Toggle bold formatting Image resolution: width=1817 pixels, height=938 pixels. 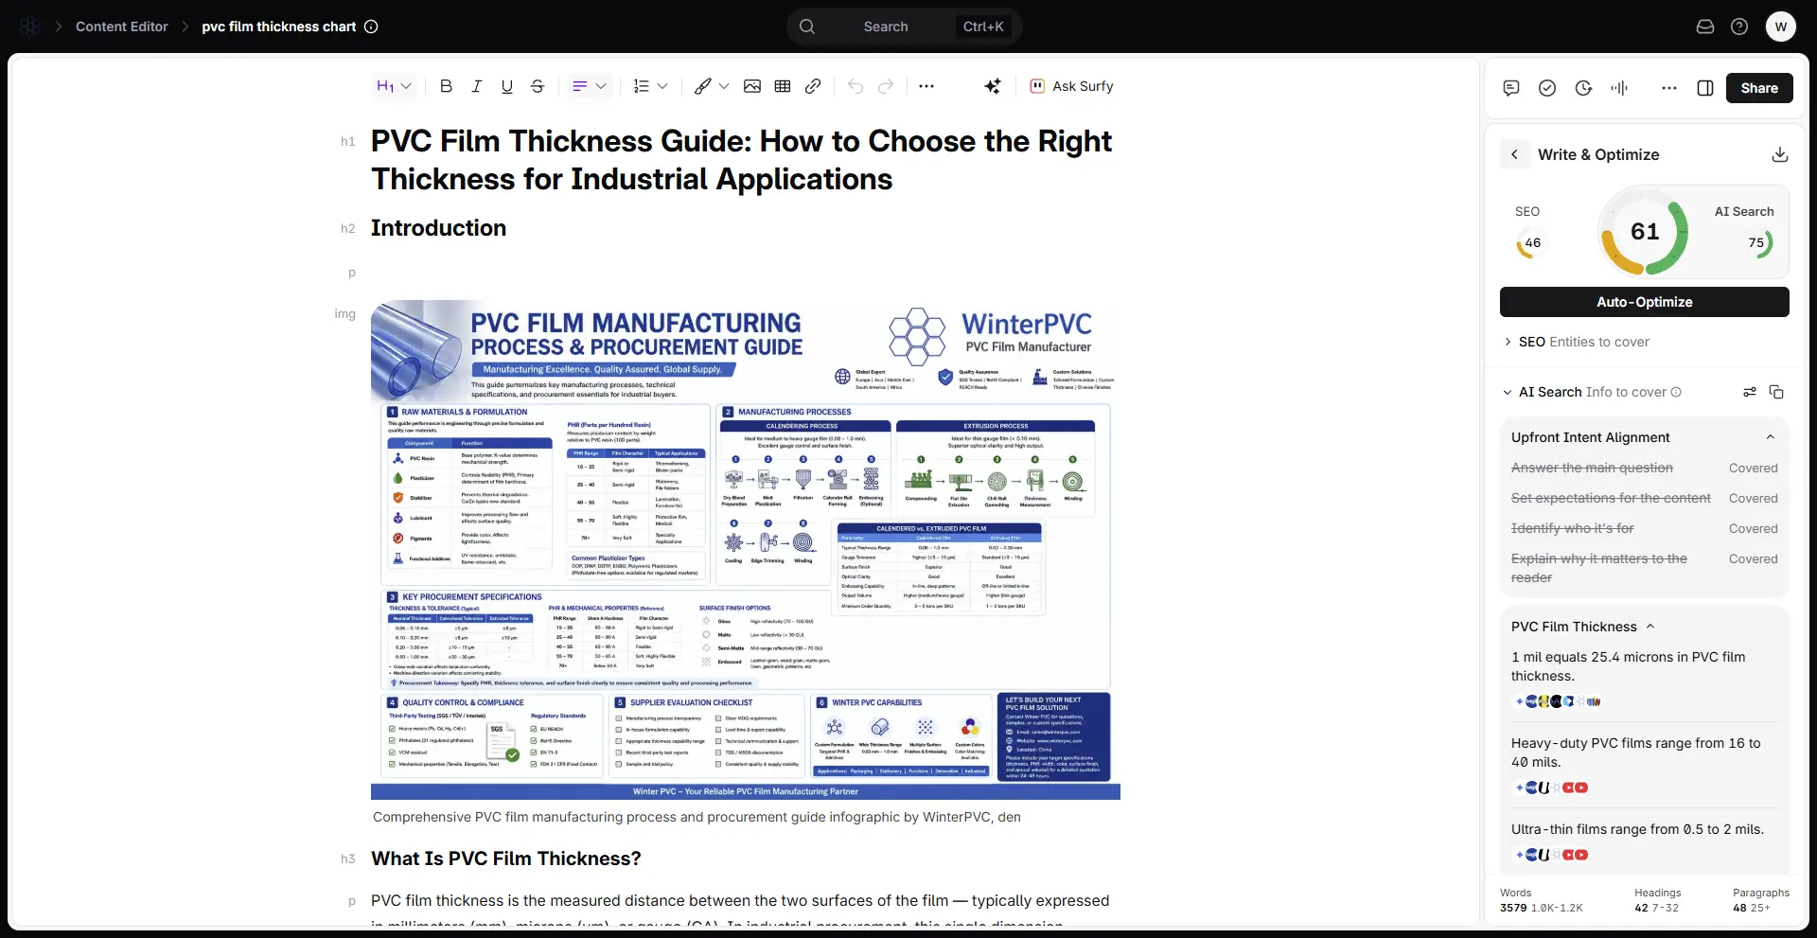click(447, 86)
